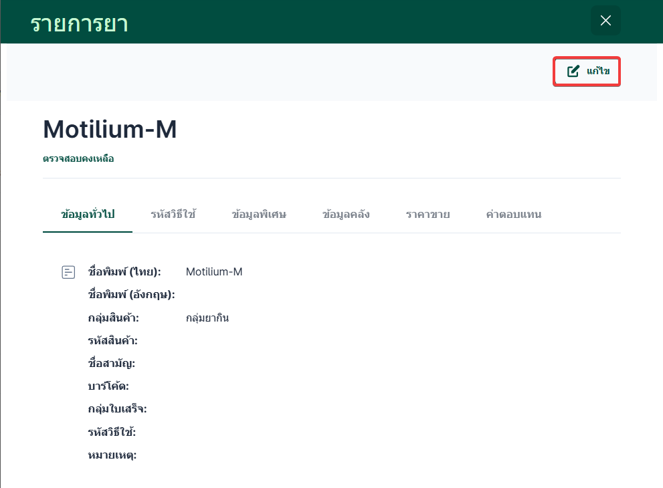Show the ราคาขาย tab
The image size is (663, 488).
click(428, 215)
